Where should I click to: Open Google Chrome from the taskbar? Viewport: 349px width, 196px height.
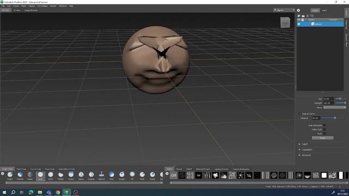(x=58, y=192)
